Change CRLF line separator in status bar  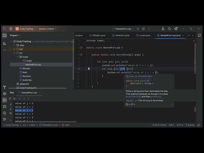(171, 125)
